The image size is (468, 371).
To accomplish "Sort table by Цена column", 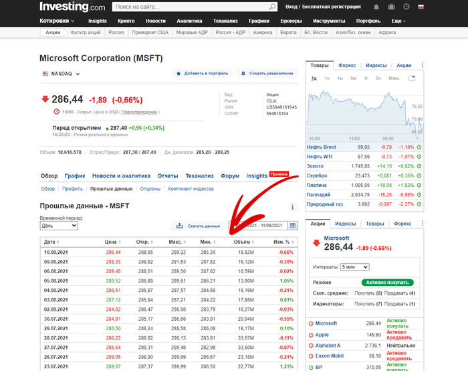I will (x=112, y=242).
